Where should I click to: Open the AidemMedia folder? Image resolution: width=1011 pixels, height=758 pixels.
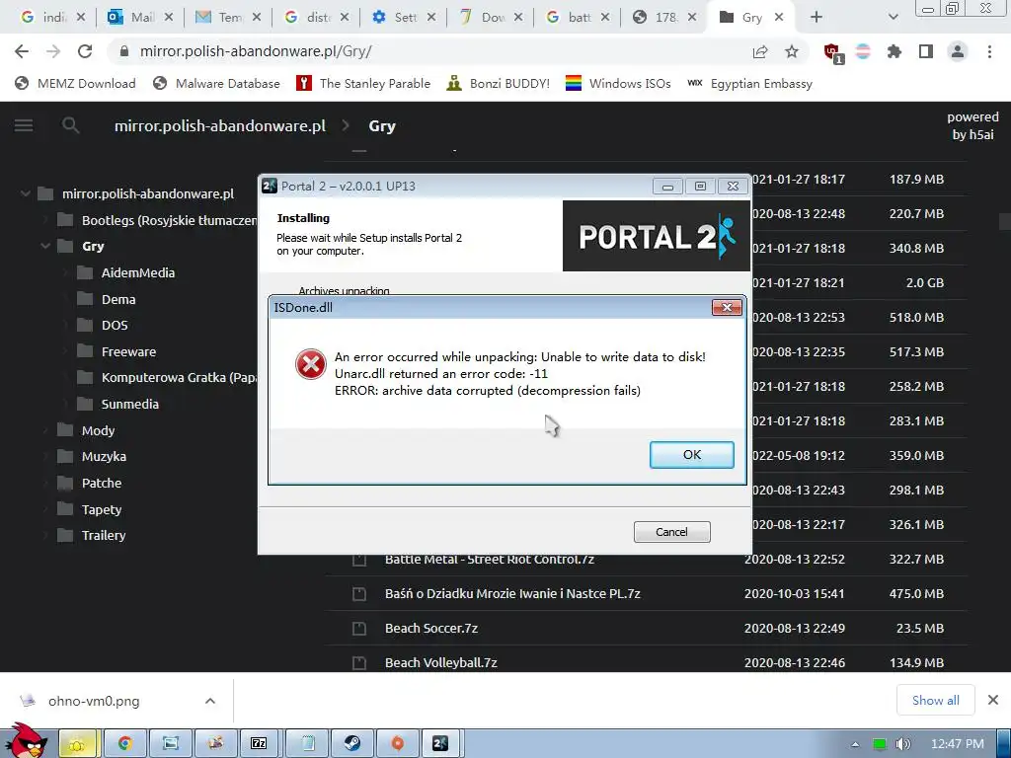click(x=137, y=272)
